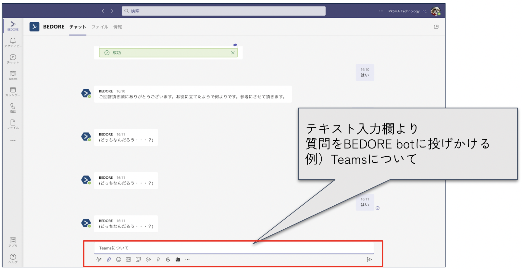The image size is (522, 269).
Task: Open Calendar (カレンダー) in the sidebar
Action: tap(13, 92)
